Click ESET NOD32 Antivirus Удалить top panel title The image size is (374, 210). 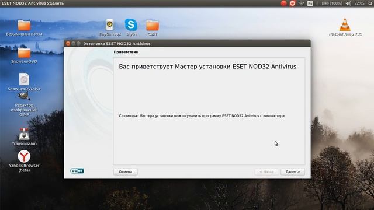[33, 3]
